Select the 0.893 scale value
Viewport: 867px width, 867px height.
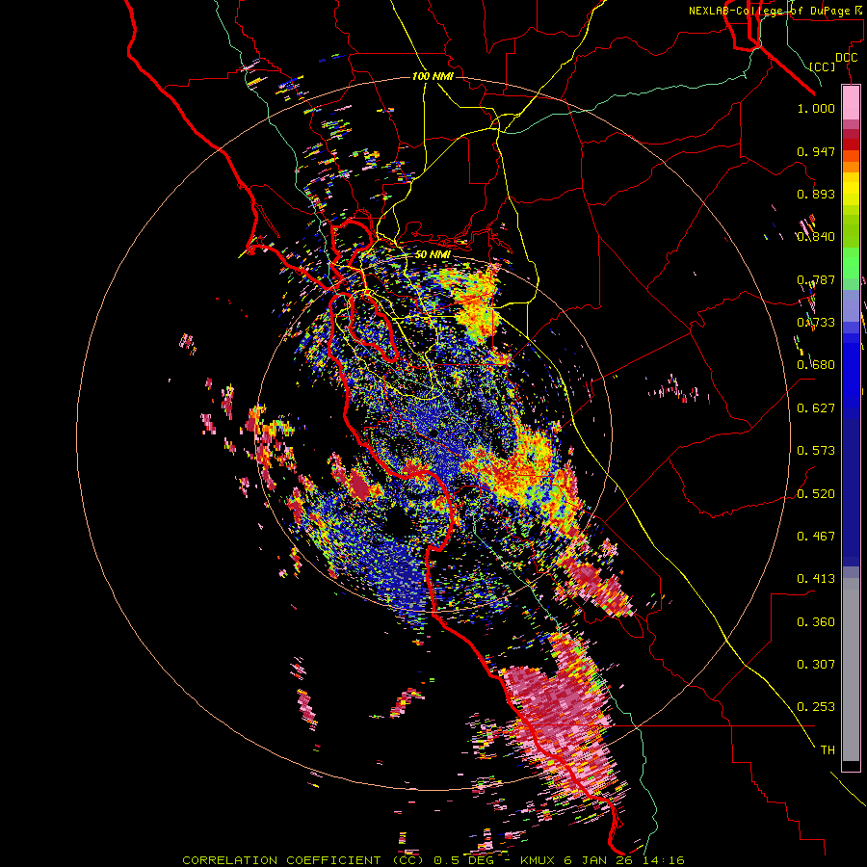click(x=816, y=194)
